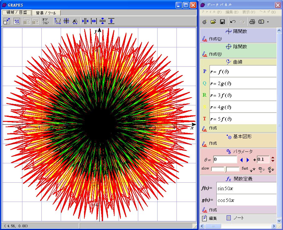Image resolution: width=283 pixels, height=230 pixels.
Task: Select curve R label
Action: point(205,95)
